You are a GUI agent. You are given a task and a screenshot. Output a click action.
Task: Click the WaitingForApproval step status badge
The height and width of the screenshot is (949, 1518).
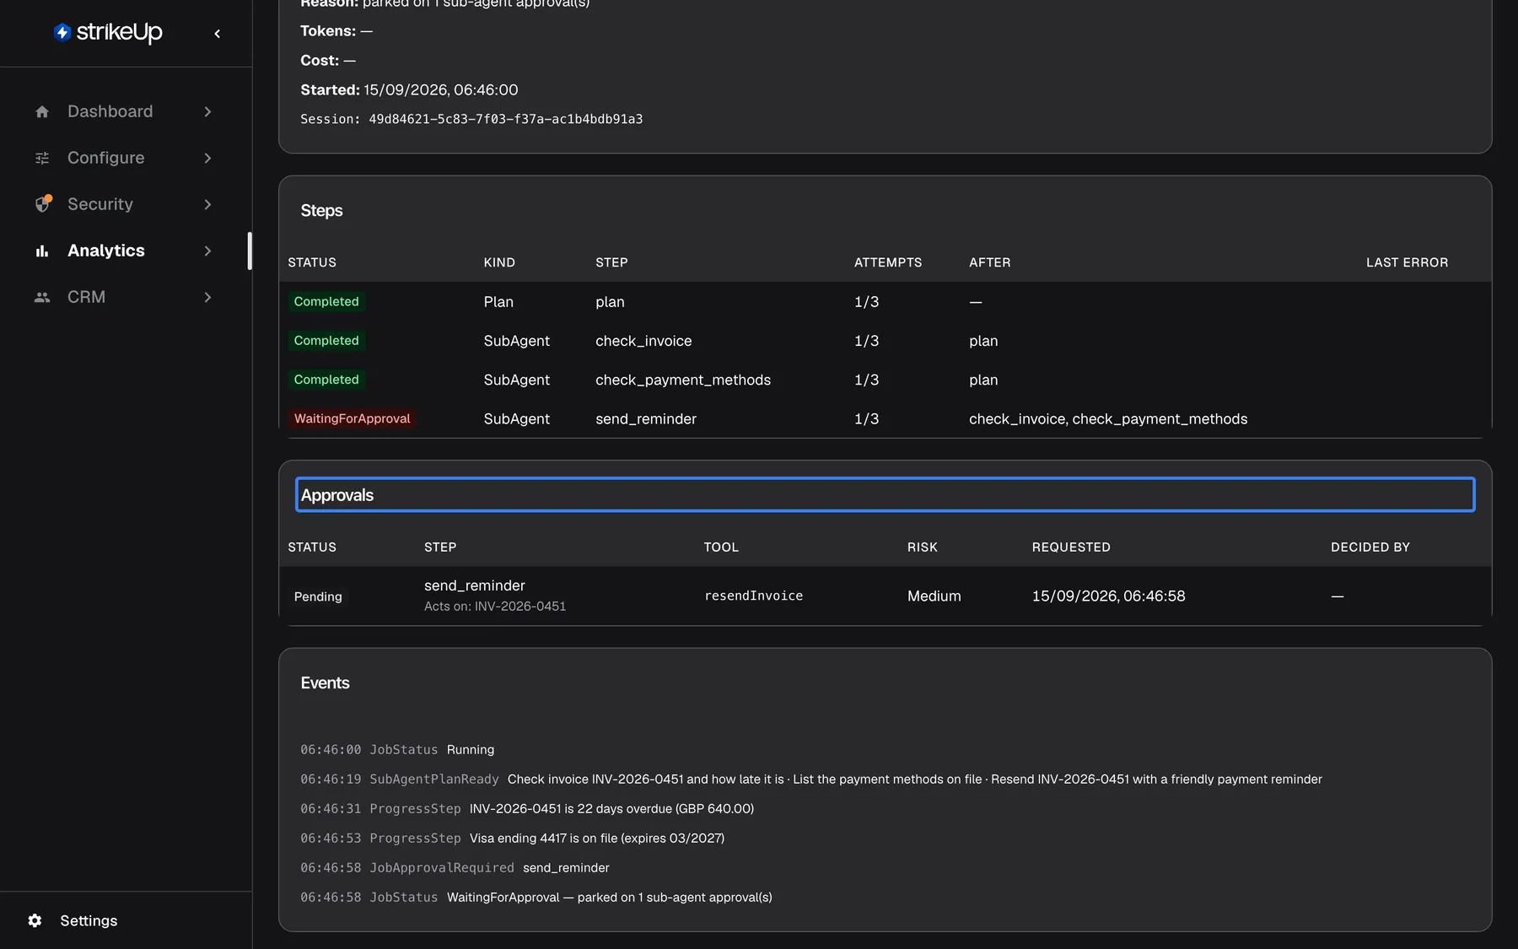352,418
